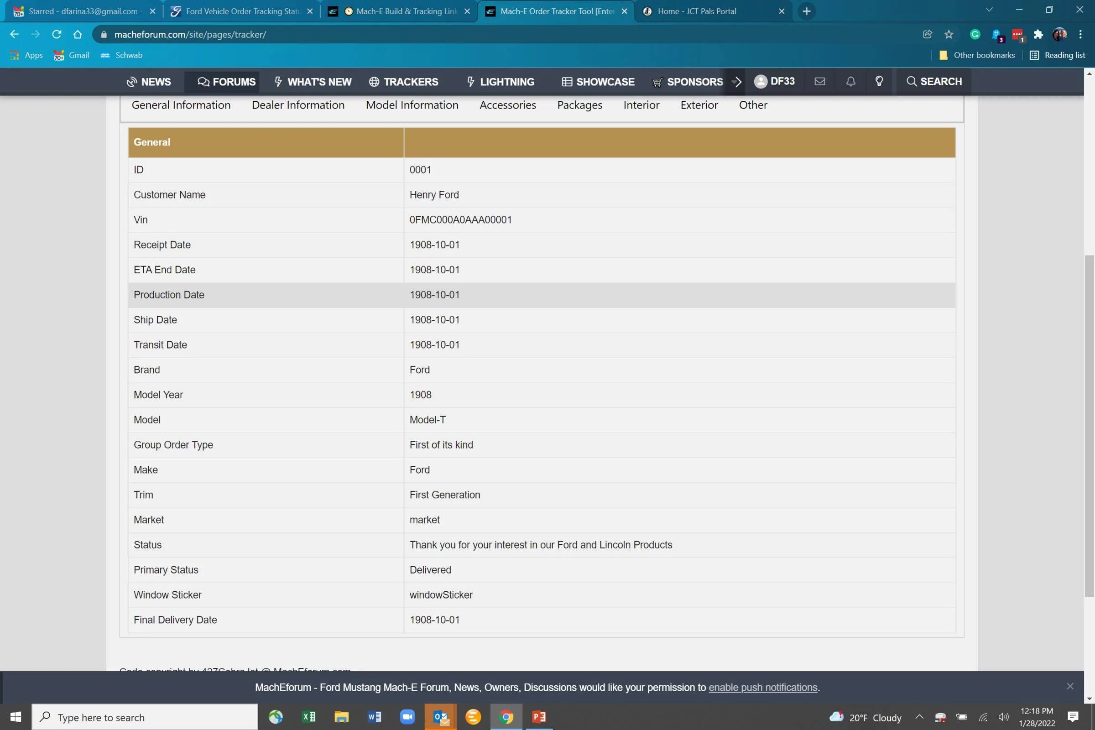
Task: Click the browser back arrow
Action: point(15,35)
